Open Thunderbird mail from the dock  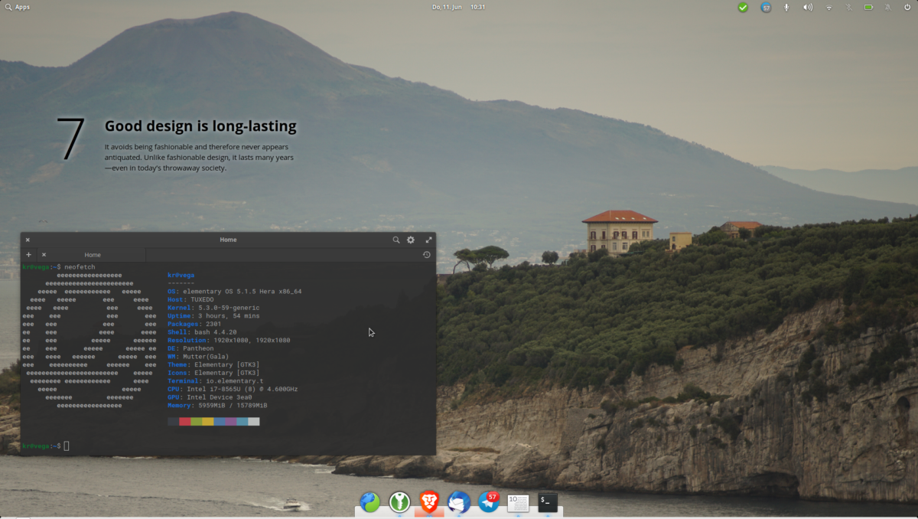coord(458,502)
